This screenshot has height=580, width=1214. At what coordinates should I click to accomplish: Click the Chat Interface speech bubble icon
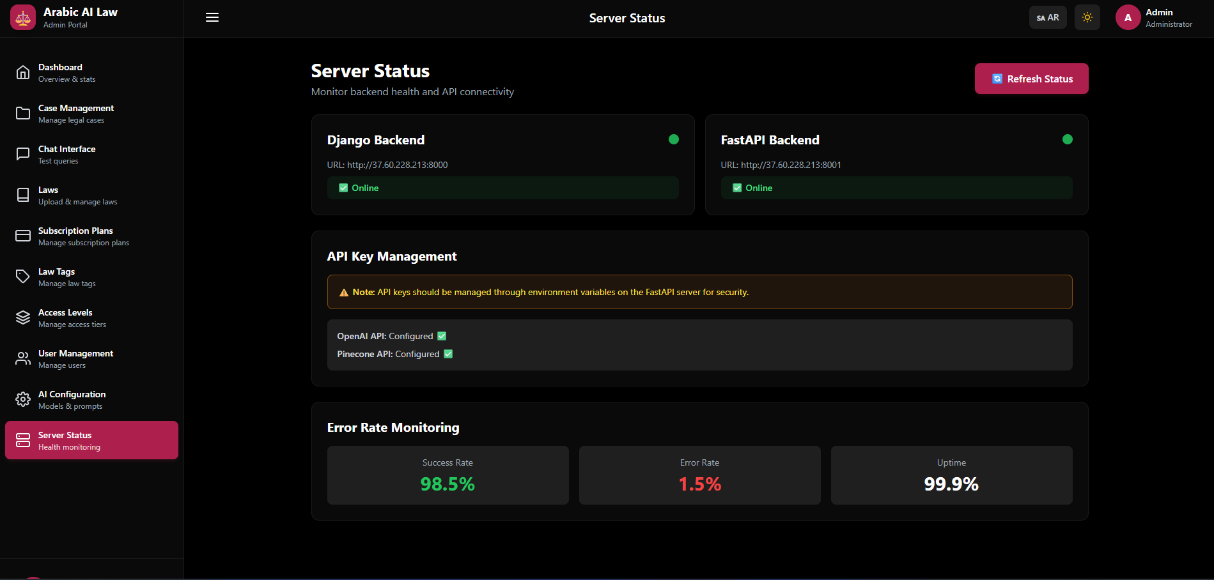[x=23, y=154]
